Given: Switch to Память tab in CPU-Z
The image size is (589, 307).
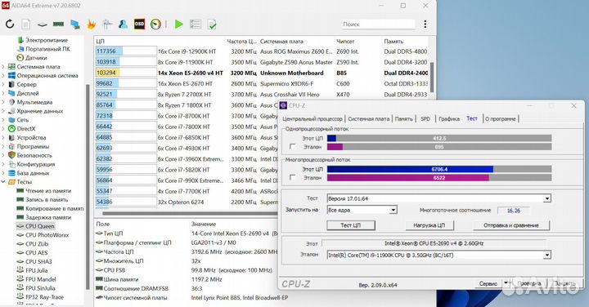Looking at the screenshot, I should pyautogui.click(x=404, y=119).
